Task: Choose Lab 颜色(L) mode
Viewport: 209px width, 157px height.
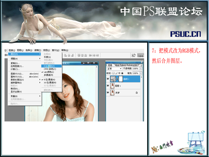Action: coord(52,72)
